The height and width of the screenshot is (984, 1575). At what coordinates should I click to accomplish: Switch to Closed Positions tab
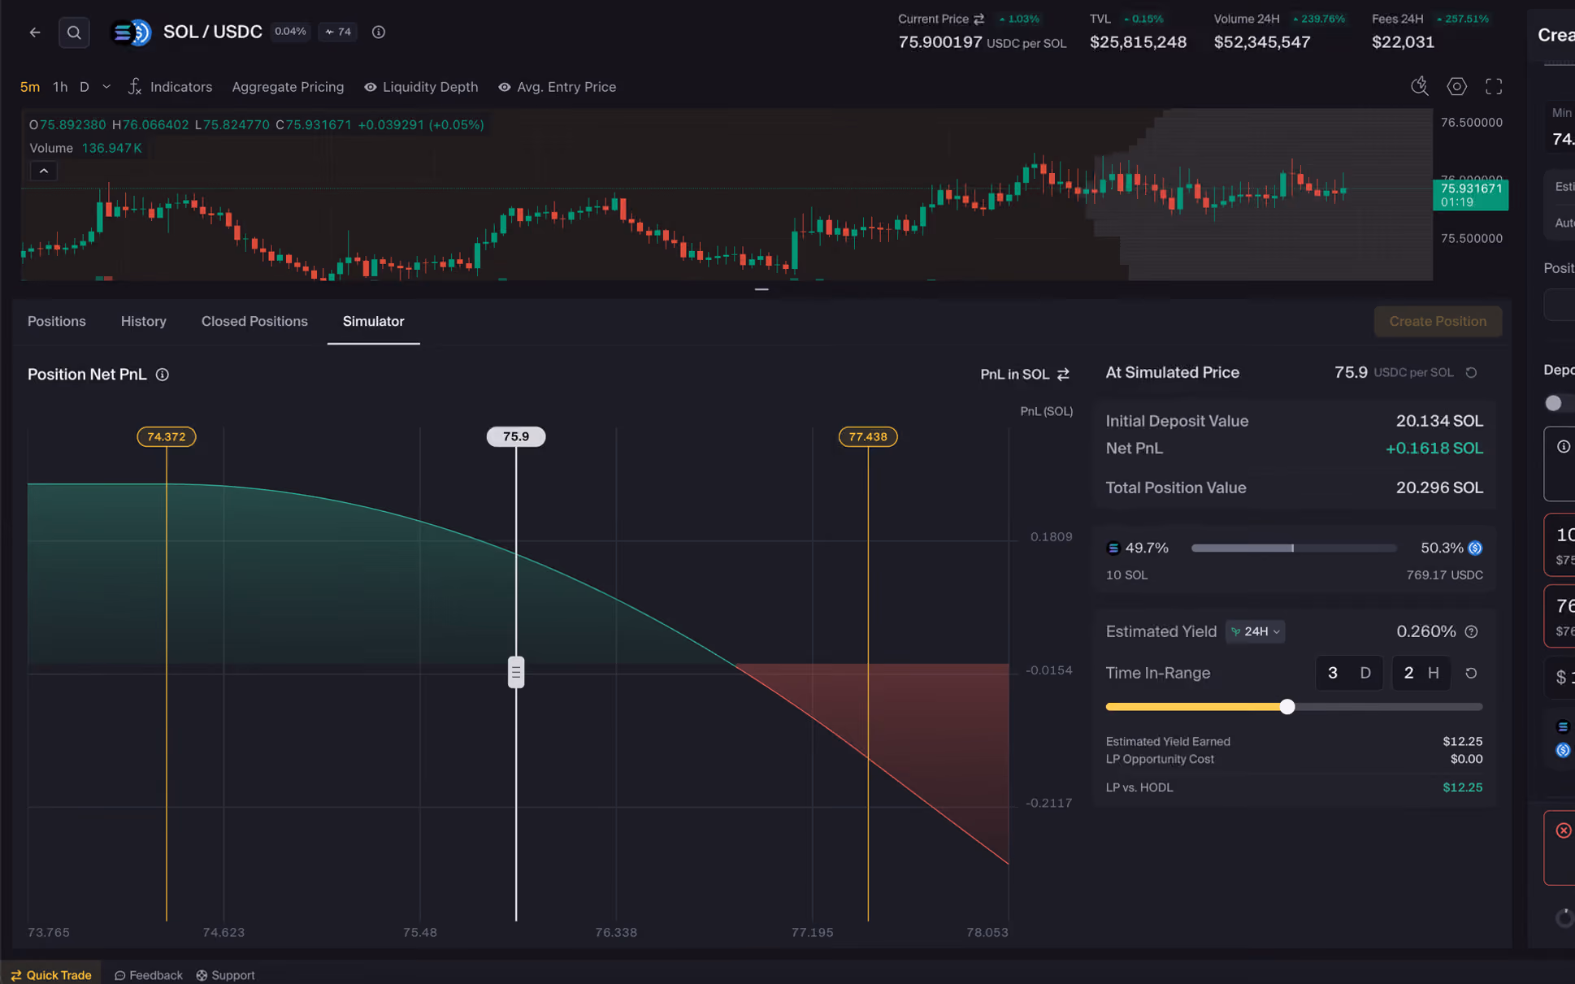[x=254, y=321]
